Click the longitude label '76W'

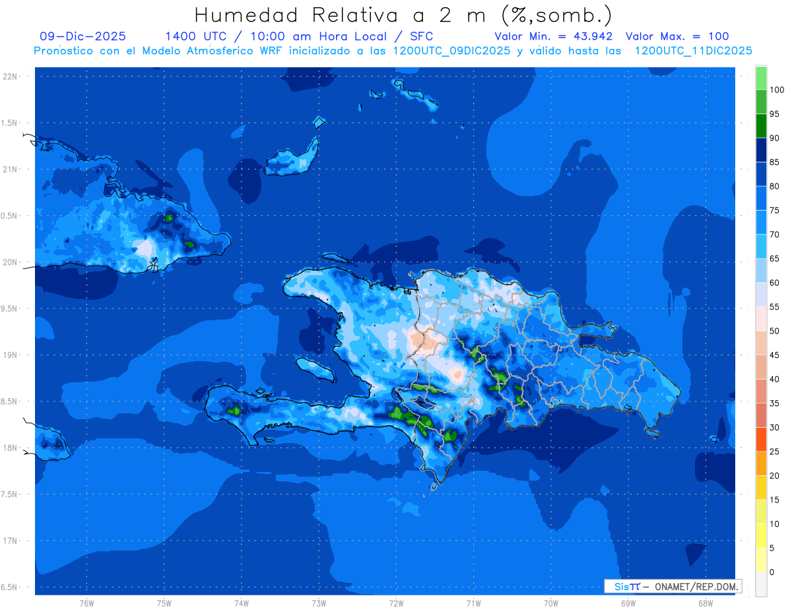86,603
